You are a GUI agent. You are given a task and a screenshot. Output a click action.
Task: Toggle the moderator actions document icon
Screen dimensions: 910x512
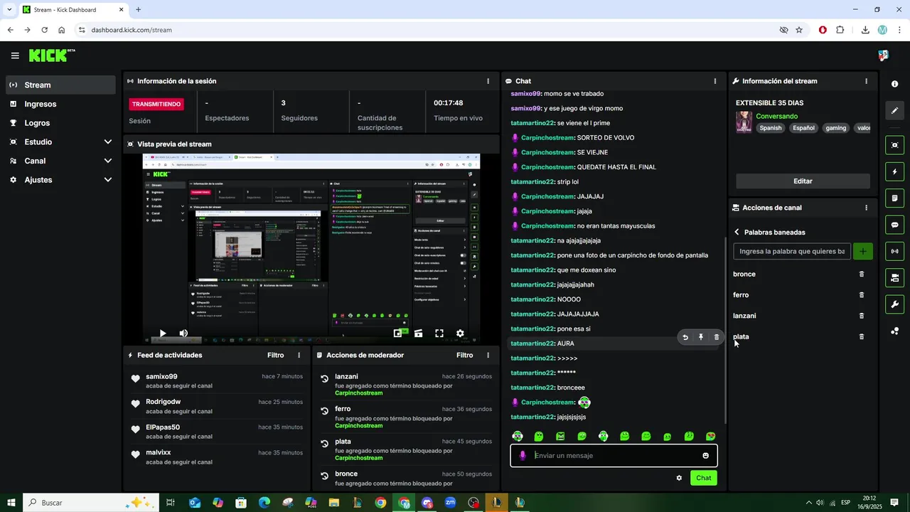894,198
